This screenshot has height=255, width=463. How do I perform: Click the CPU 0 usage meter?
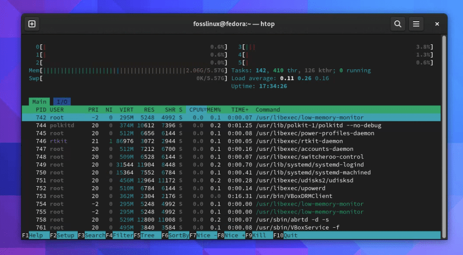coord(131,47)
